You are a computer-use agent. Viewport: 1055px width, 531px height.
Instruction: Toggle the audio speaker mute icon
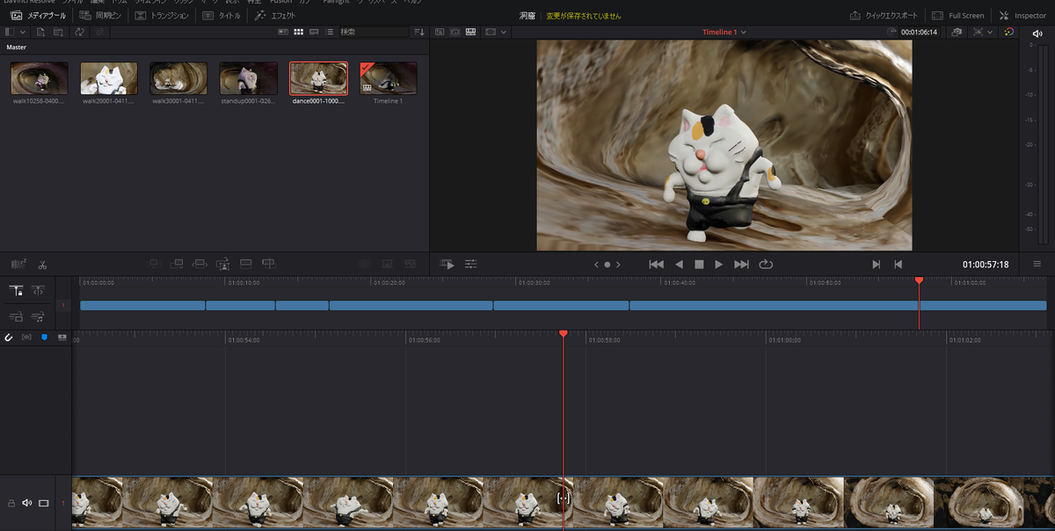point(1037,34)
